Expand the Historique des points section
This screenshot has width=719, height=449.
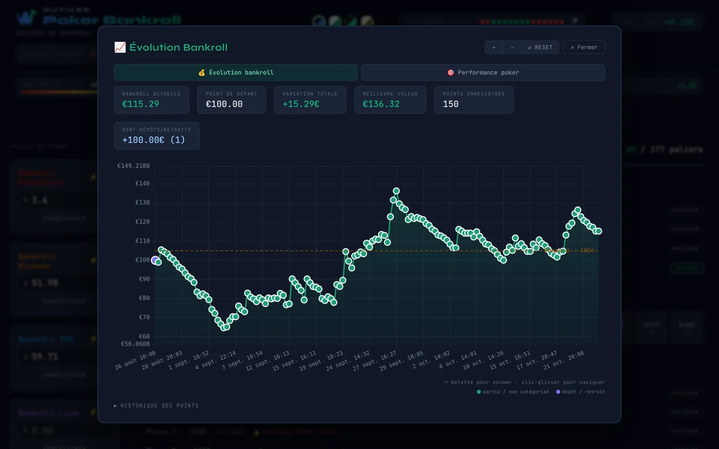(x=156, y=405)
